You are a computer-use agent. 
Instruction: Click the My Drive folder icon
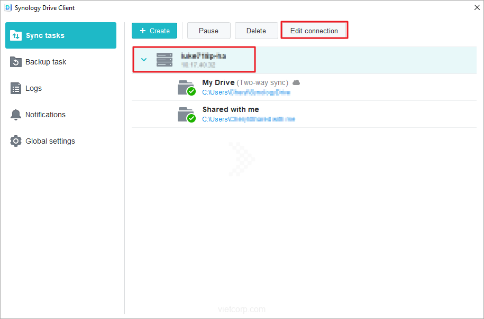point(186,87)
